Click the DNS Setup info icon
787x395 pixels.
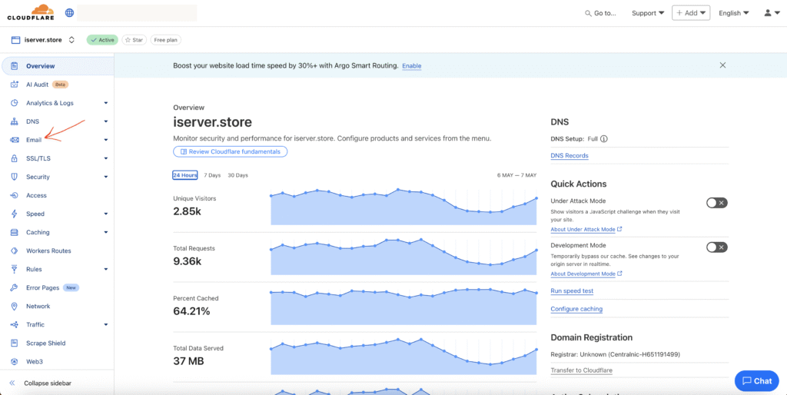[604, 139]
